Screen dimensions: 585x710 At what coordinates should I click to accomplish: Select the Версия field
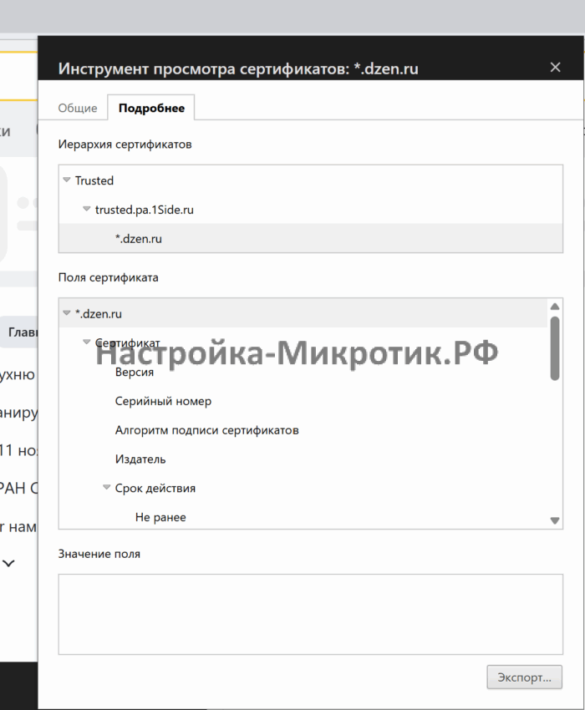pos(134,373)
